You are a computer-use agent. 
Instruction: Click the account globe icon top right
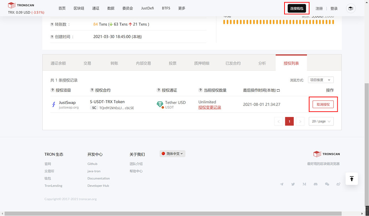tap(351, 8)
